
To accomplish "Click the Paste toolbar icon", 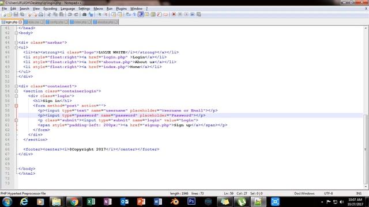I will tap(62, 14).
